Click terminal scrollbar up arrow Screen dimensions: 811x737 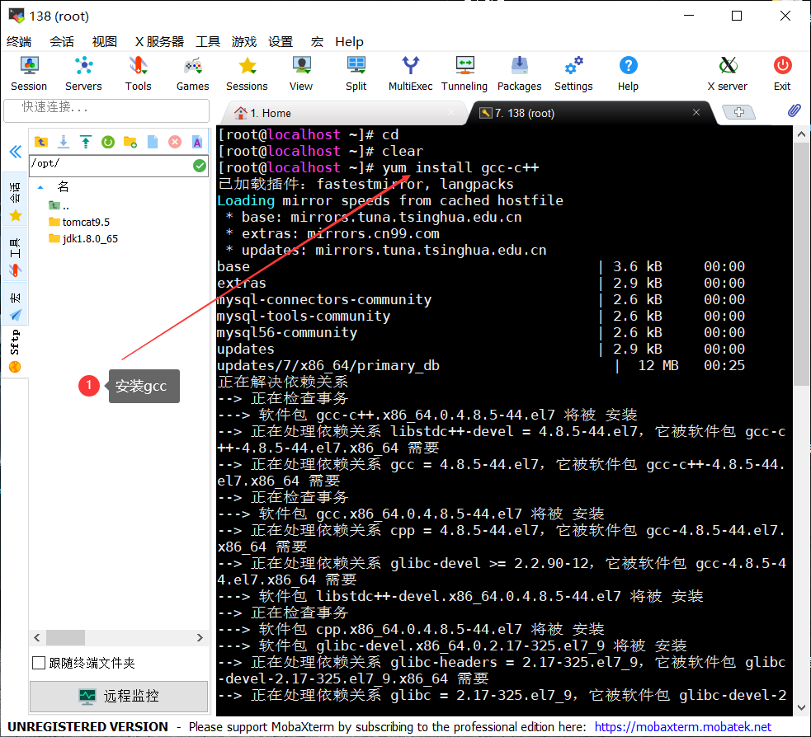[x=801, y=135]
